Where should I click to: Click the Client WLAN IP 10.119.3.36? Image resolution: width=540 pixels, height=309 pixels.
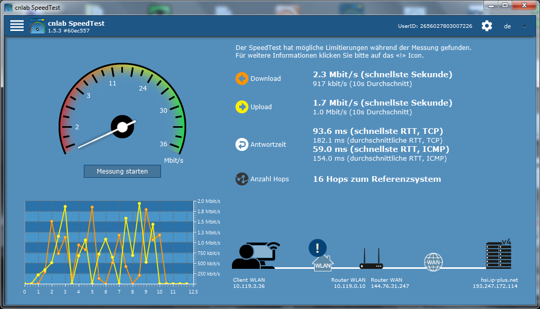(x=249, y=286)
